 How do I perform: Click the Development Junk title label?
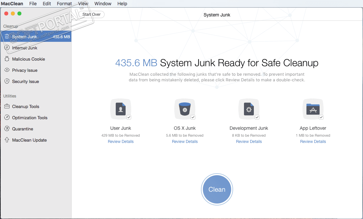point(249,128)
